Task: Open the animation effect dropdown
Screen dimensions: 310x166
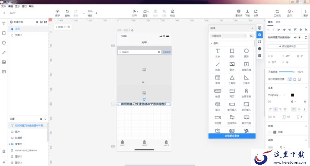Action: click(x=283, y=147)
